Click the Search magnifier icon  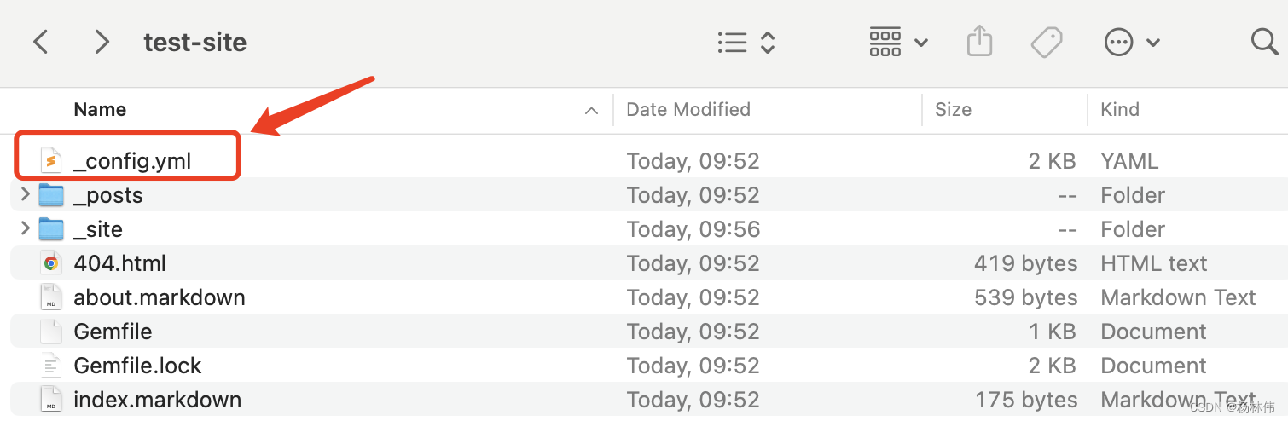click(1263, 42)
